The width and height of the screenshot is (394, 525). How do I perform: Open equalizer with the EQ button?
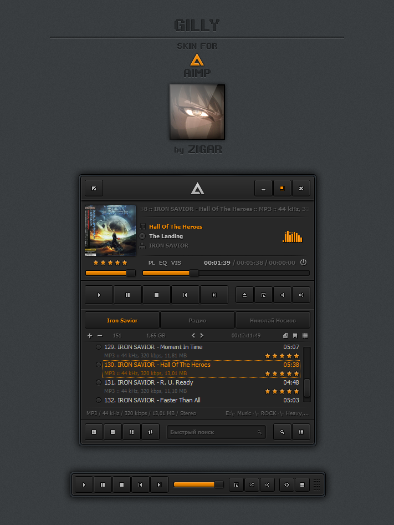[163, 263]
